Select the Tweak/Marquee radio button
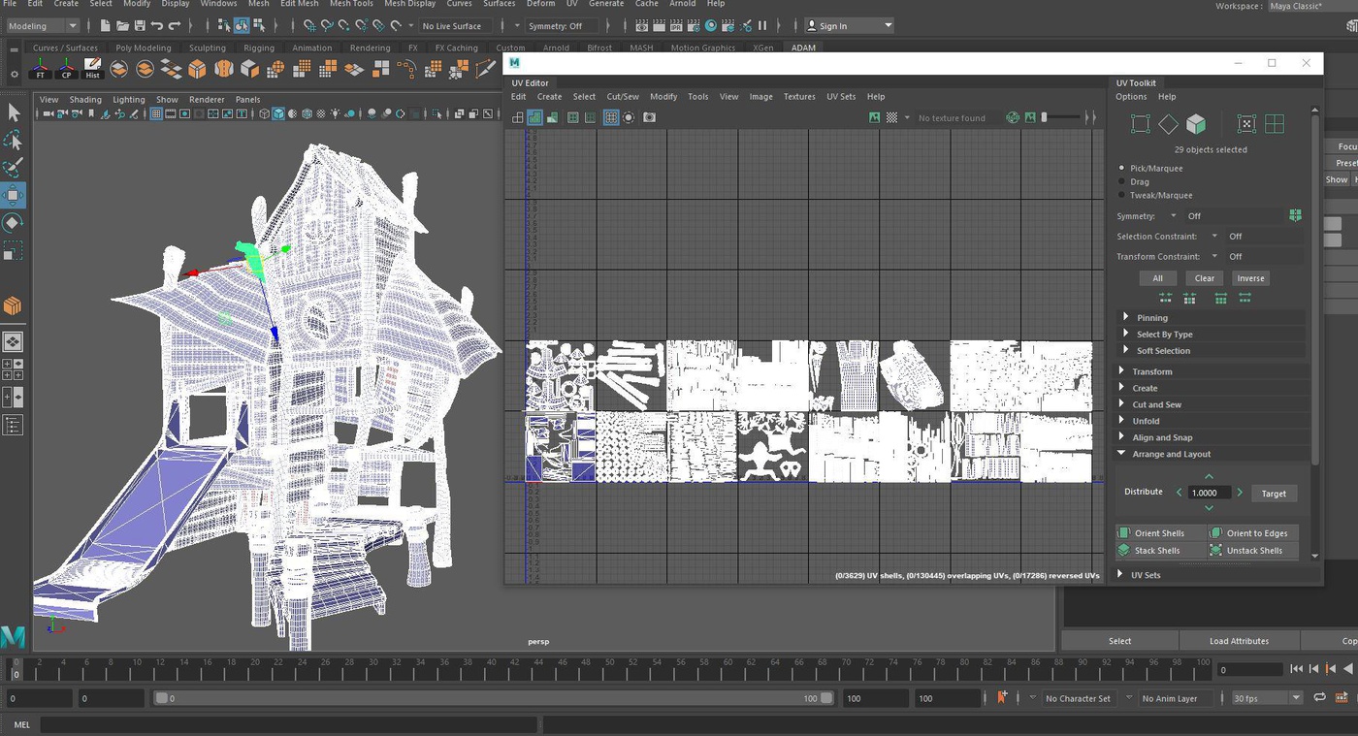Screen dimensions: 1358x736 click(1122, 196)
